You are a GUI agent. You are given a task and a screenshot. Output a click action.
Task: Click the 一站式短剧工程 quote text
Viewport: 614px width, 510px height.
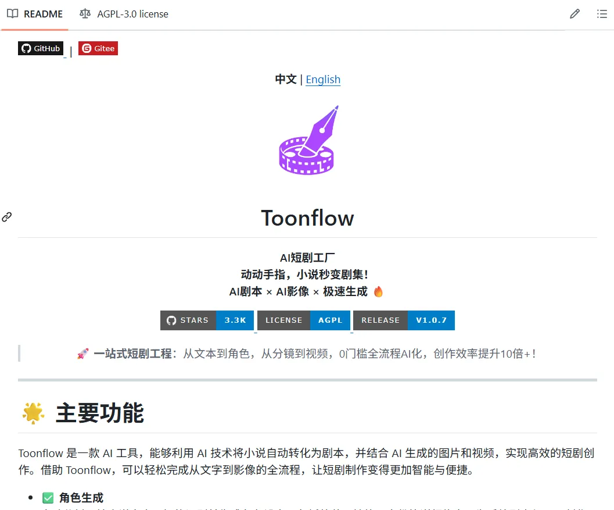click(x=133, y=354)
